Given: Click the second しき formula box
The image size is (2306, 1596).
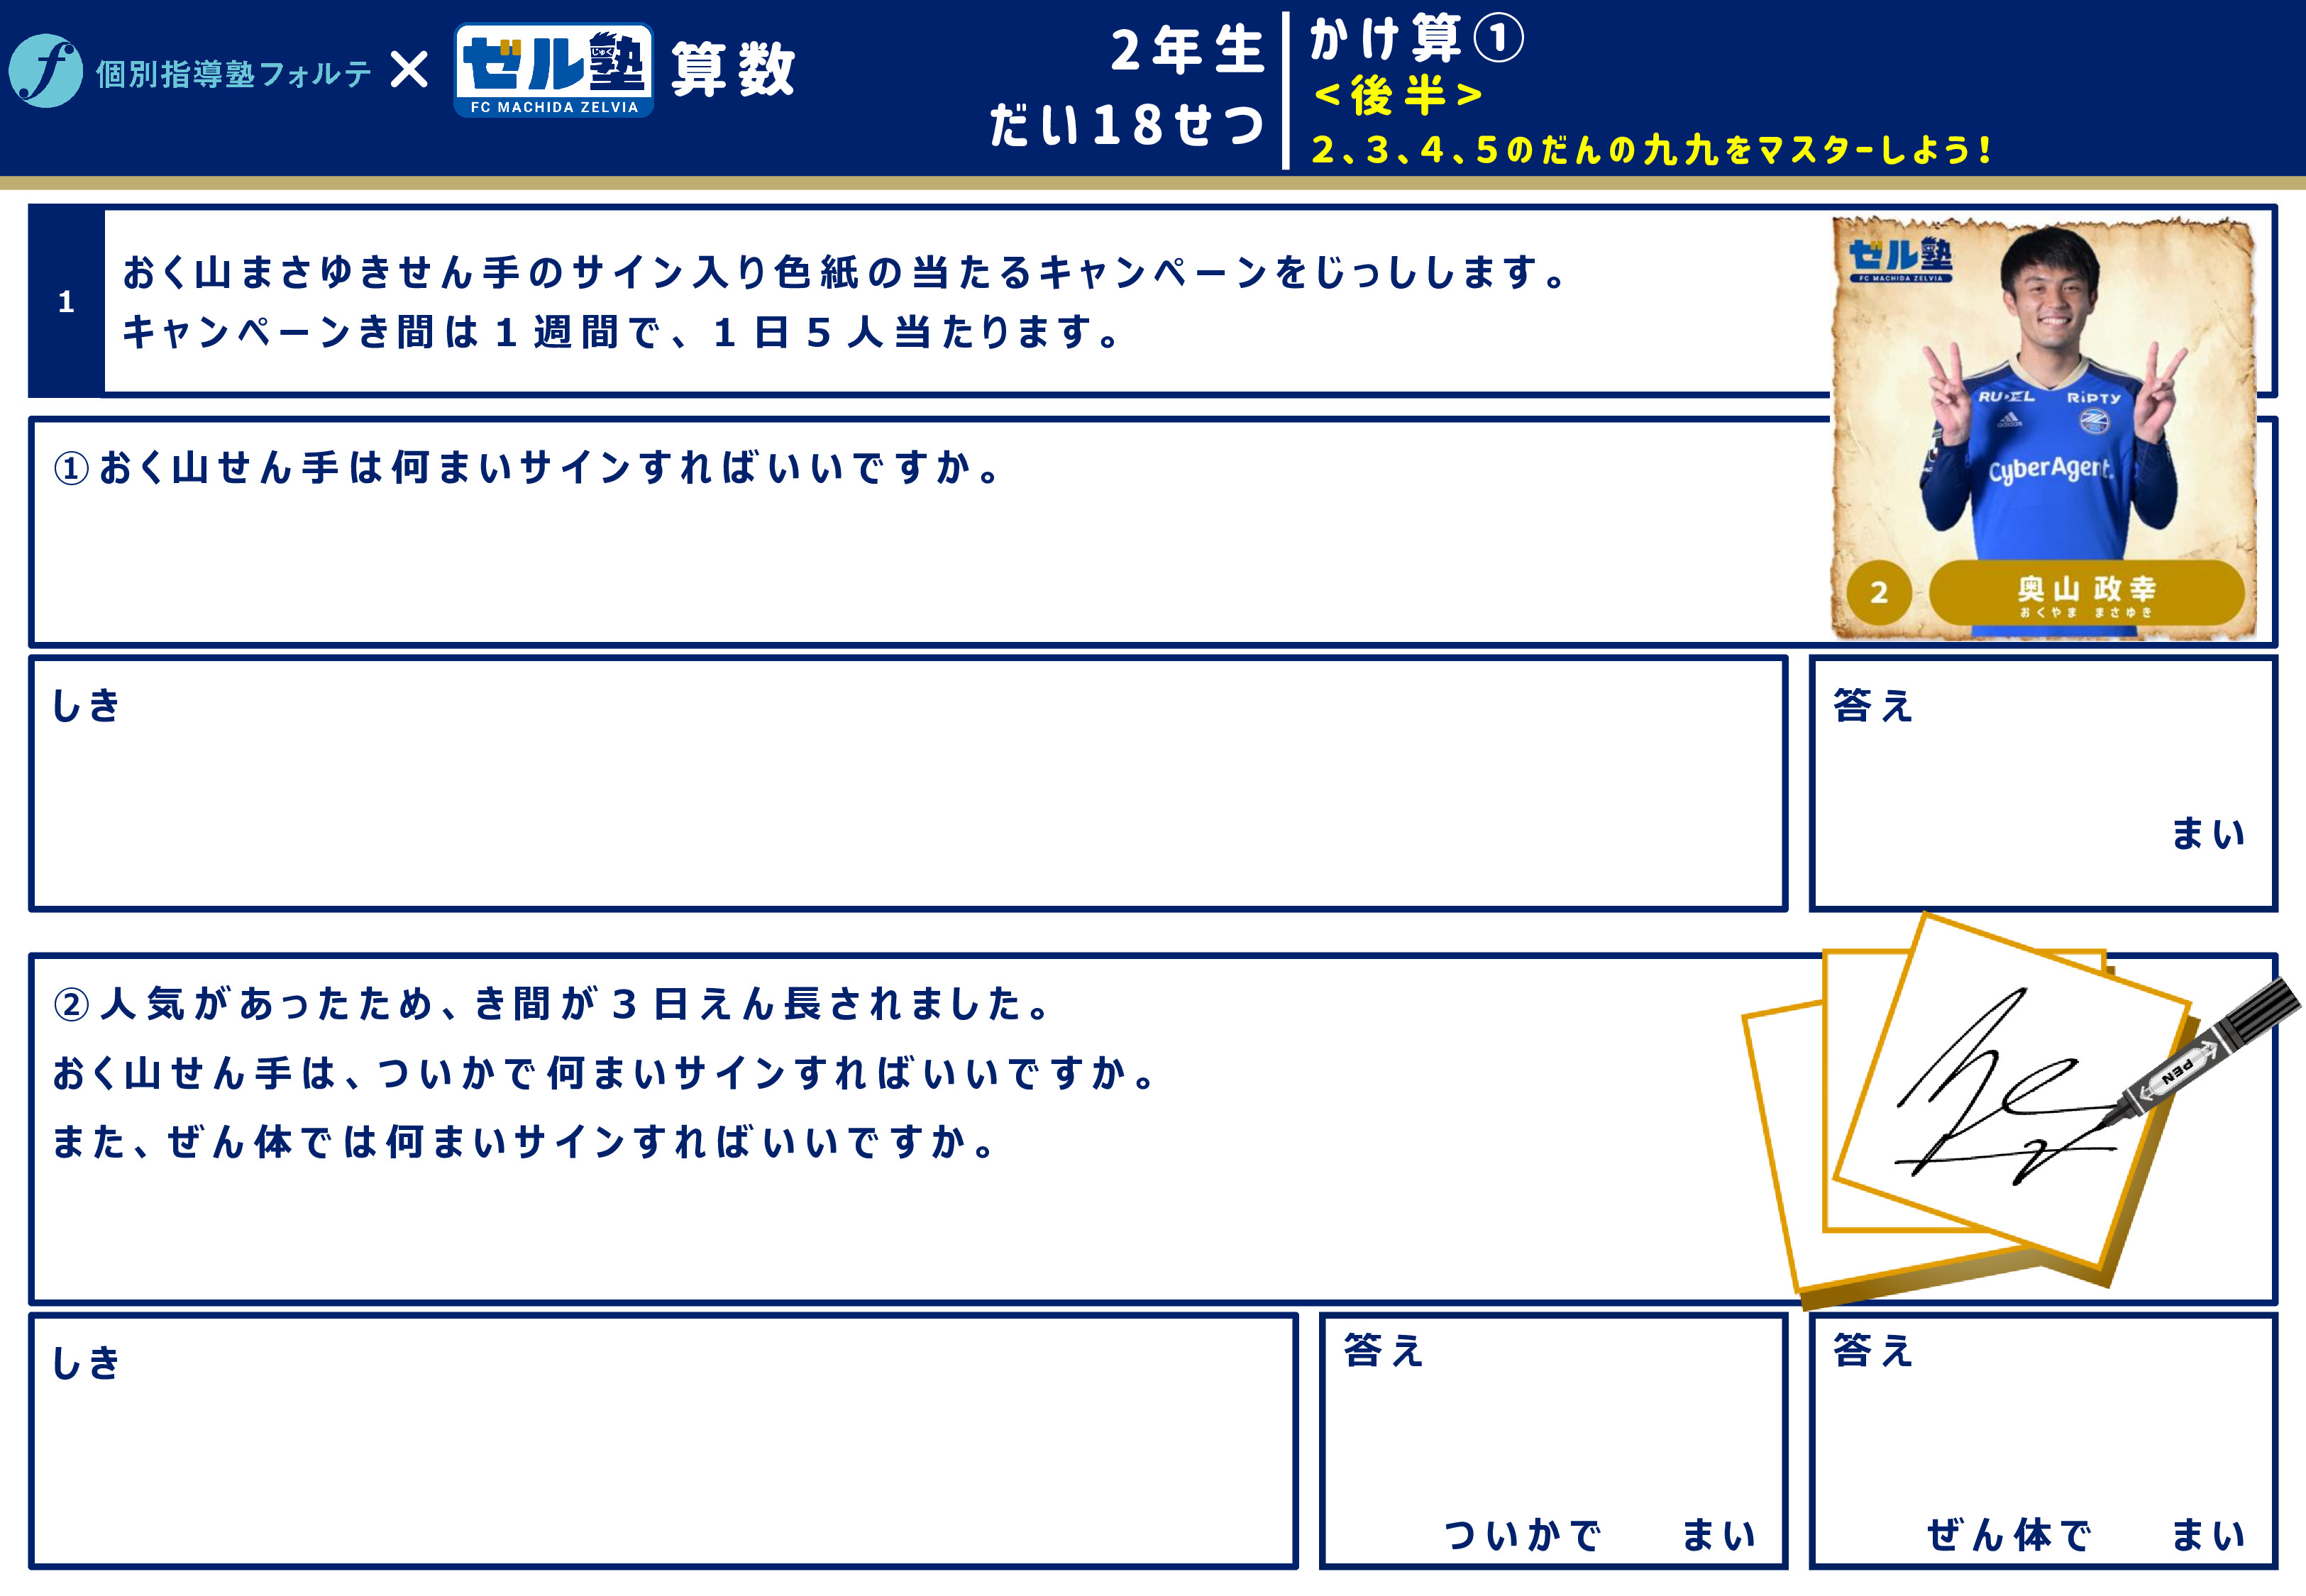Looking at the screenshot, I should click(x=663, y=1440).
